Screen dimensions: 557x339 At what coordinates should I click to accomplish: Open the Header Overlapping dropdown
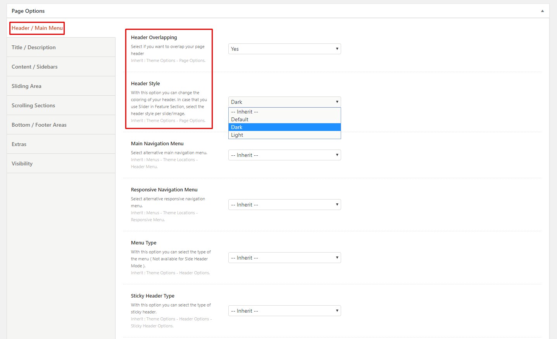(x=285, y=49)
